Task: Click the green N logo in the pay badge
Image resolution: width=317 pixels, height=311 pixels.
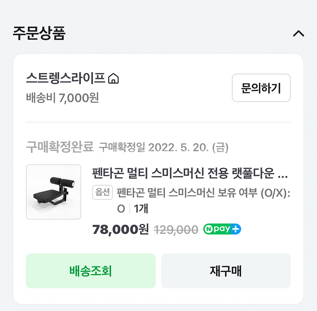Action: tap(208, 229)
